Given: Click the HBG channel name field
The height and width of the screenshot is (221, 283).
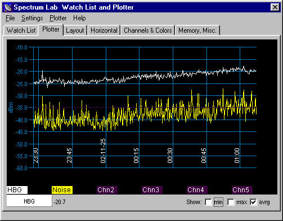Looking at the screenshot, I should tap(29, 201).
